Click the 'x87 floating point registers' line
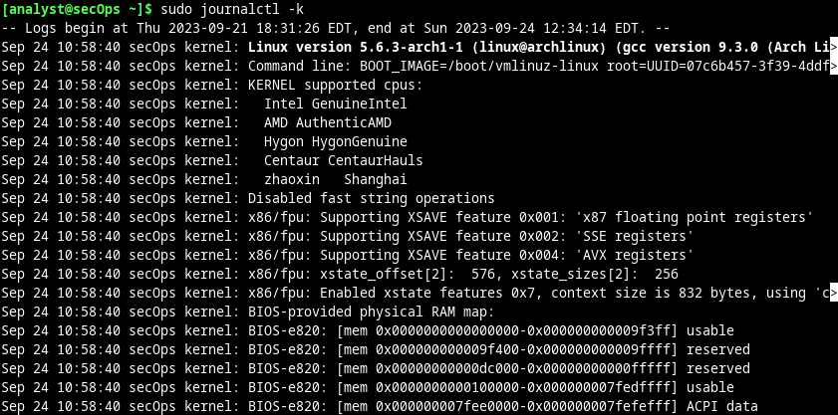 [x=407, y=217]
